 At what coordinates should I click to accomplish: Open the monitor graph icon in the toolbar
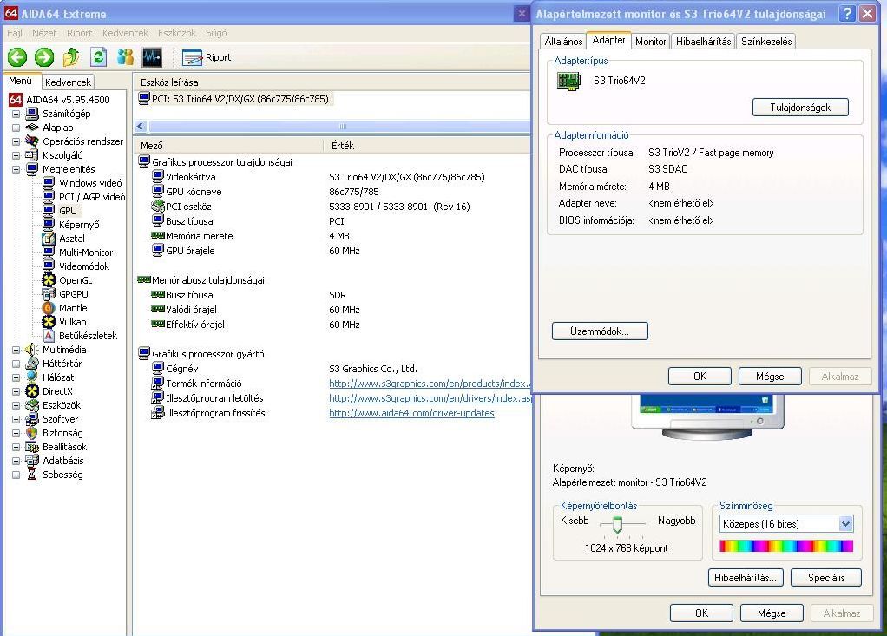(152, 57)
